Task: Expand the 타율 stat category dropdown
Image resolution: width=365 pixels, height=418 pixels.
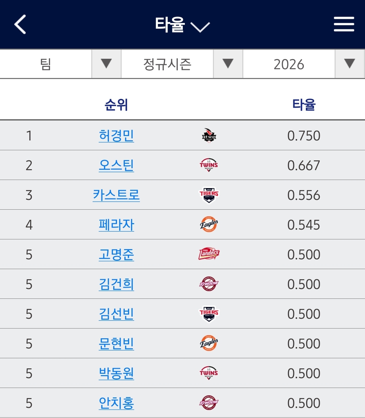Action: (x=182, y=25)
